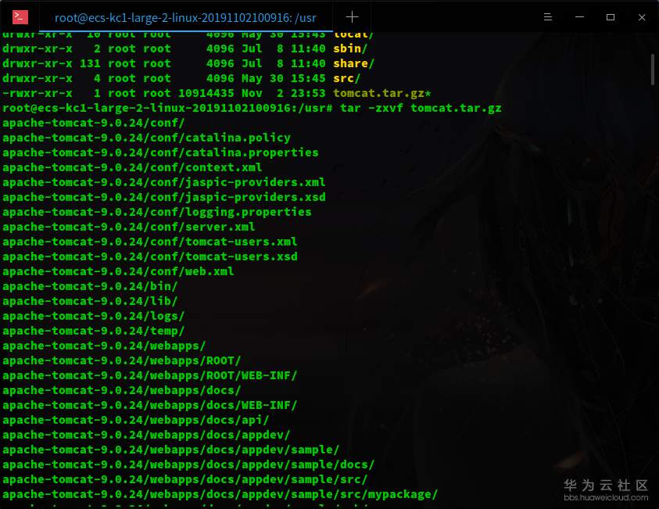Minimize the terminal window
The width and height of the screenshot is (659, 509).
(579, 17)
